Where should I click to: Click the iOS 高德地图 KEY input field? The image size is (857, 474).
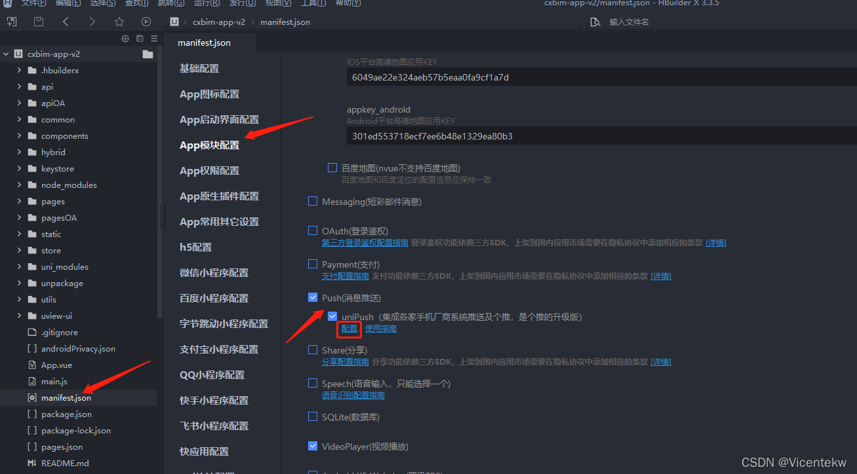pos(601,77)
